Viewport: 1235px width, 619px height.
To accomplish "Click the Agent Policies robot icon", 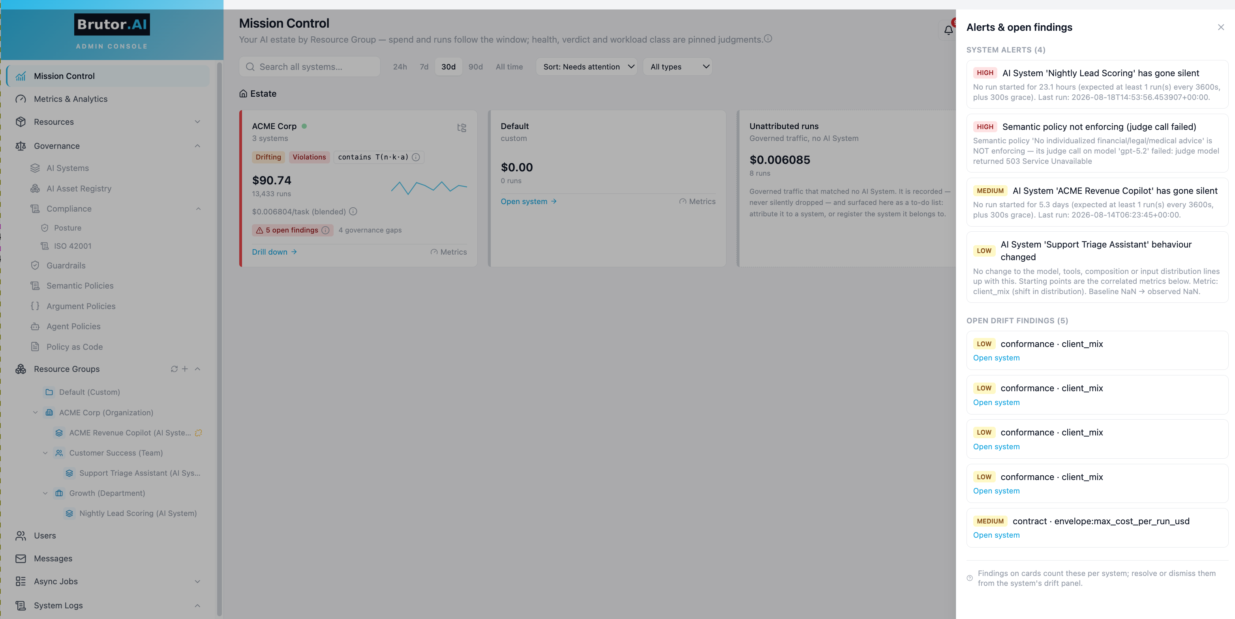I will [x=35, y=326].
